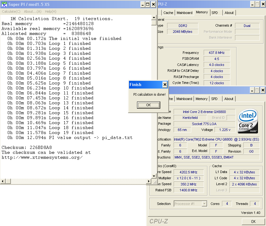
Task: Click the 65 nm technology value
Action: pos(182,130)
